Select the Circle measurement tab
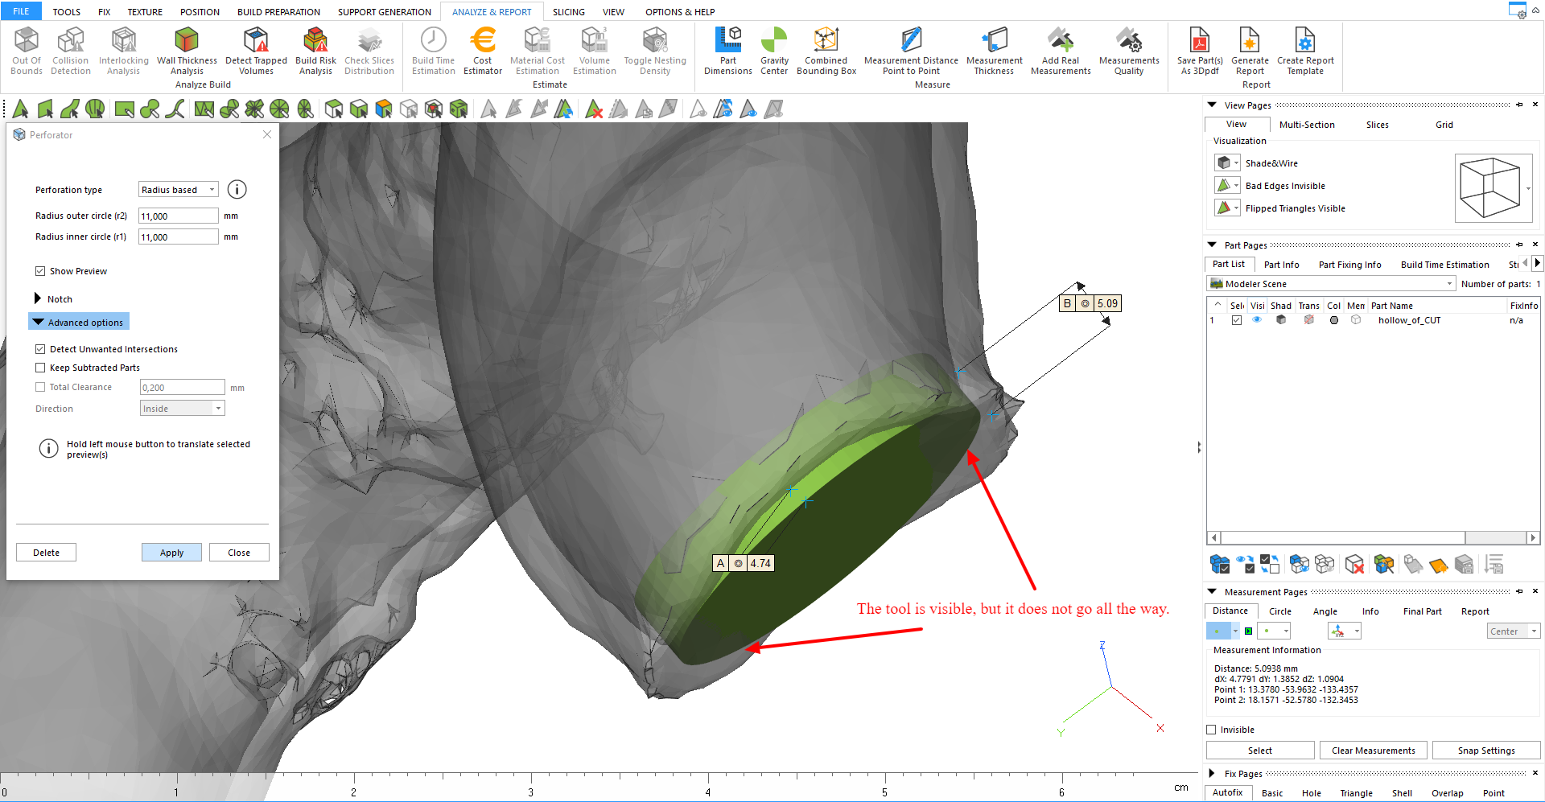1545x802 pixels. pyautogui.click(x=1279, y=611)
